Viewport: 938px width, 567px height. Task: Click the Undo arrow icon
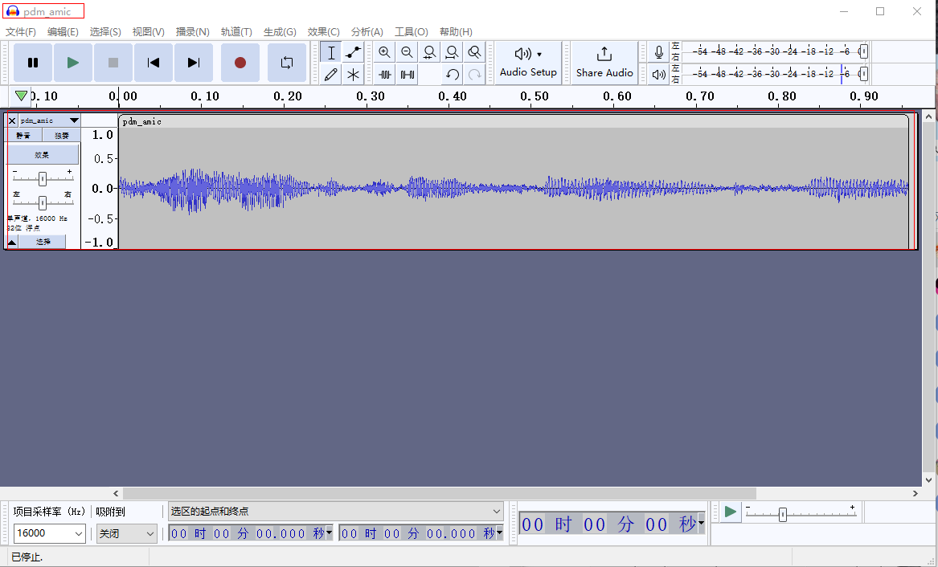coord(453,75)
